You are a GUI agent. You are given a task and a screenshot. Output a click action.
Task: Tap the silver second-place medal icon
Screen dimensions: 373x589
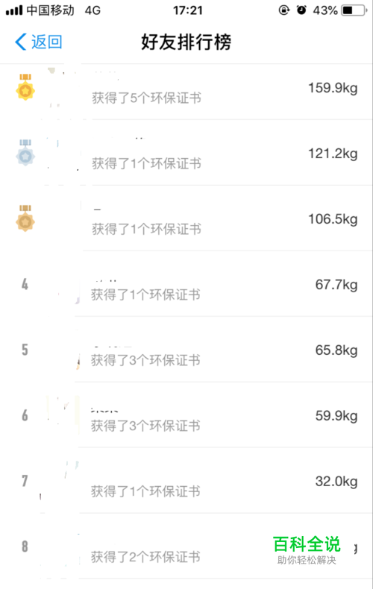[x=25, y=153]
